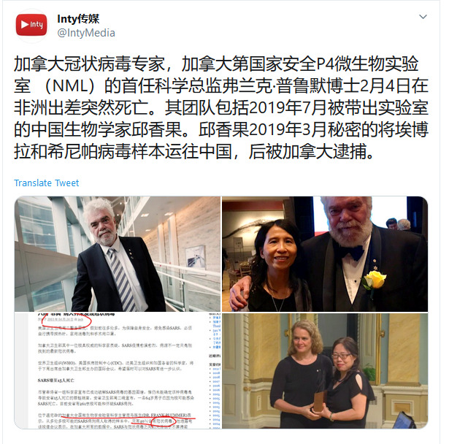Click the red-circled 冠状病毒 words at article bottom
The image size is (449, 444).
pyautogui.click(x=164, y=421)
